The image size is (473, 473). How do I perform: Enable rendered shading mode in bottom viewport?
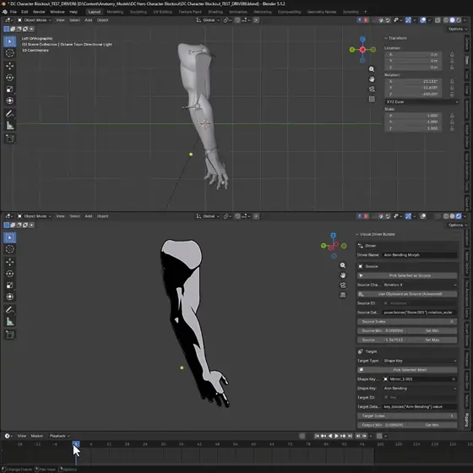459,216
